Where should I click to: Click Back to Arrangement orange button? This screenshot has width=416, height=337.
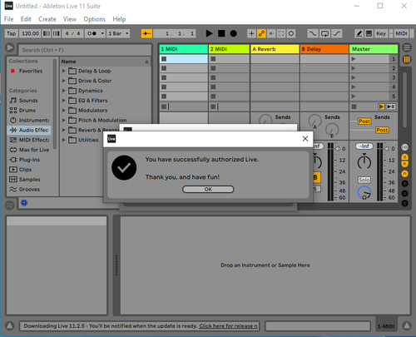tap(381, 107)
